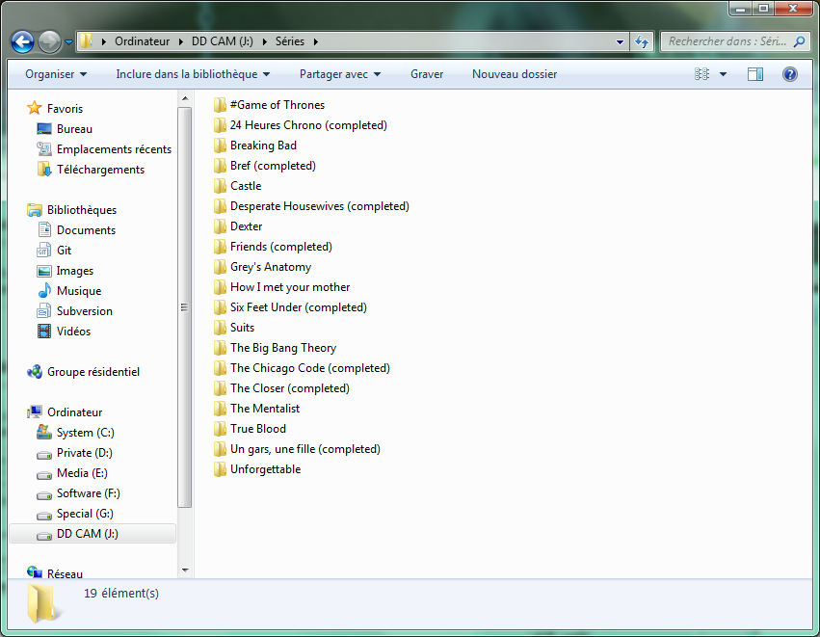Toggle the preview pane icon
The width and height of the screenshot is (820, 637).
[755, 74]
